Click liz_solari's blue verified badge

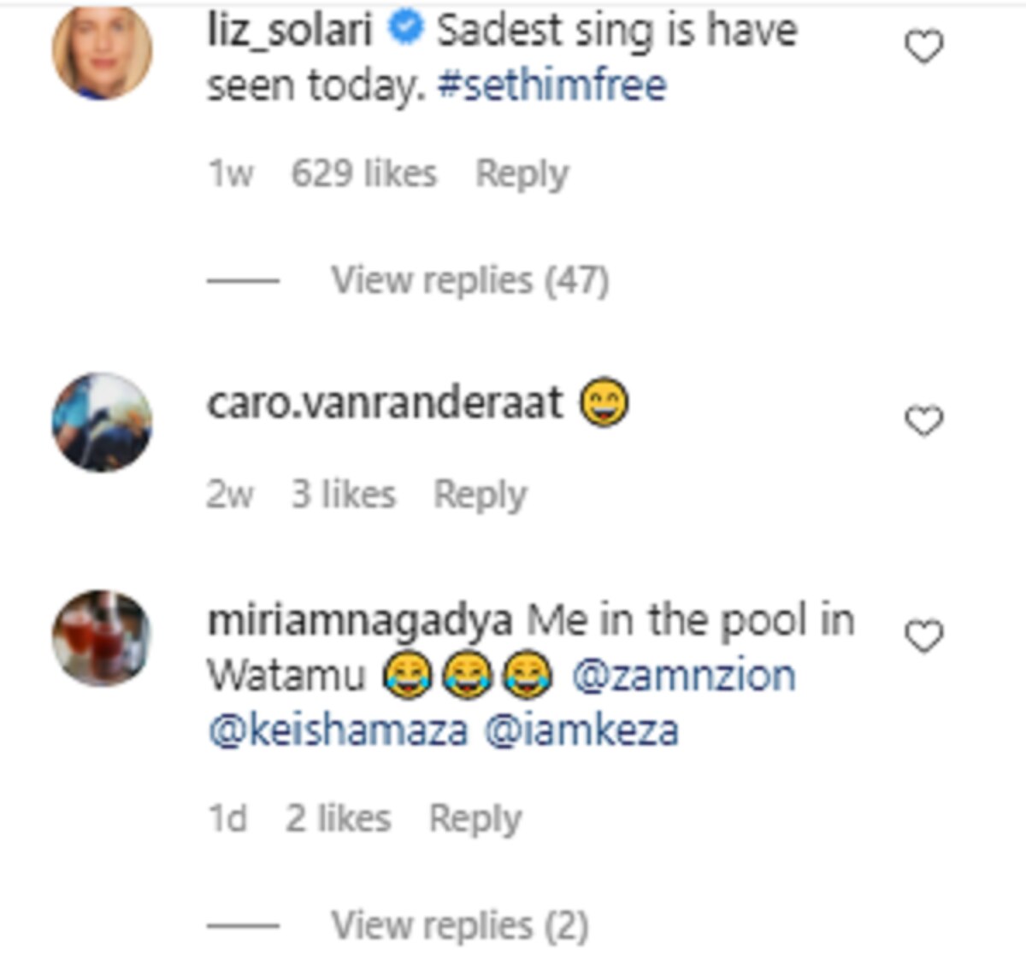tap(406, 30)
